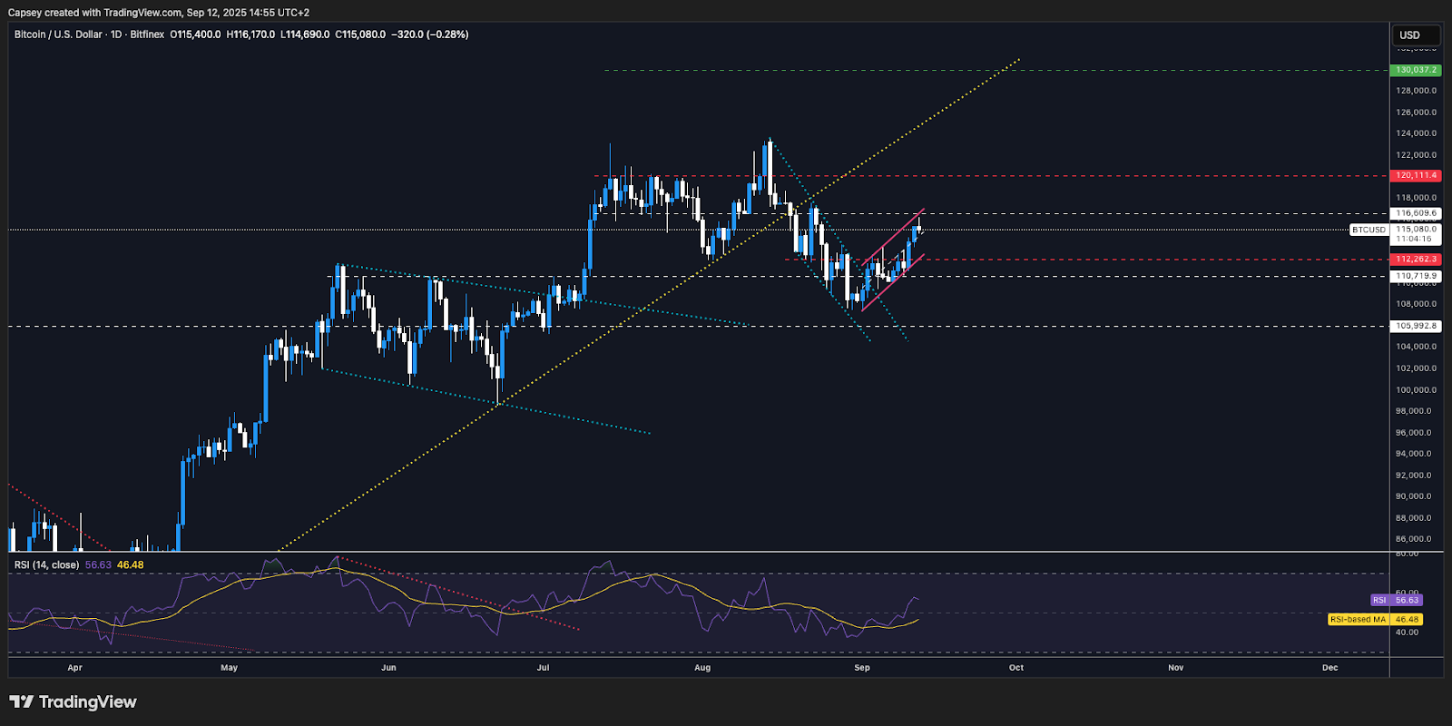Select the yellow RSI-based MA label
This screenshot has height=726, width=1452.
1359,619
